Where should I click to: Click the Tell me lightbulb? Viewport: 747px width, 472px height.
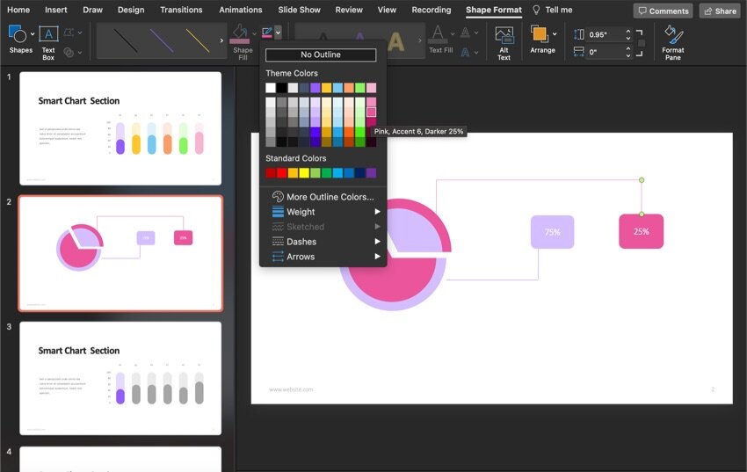[536, 11]
